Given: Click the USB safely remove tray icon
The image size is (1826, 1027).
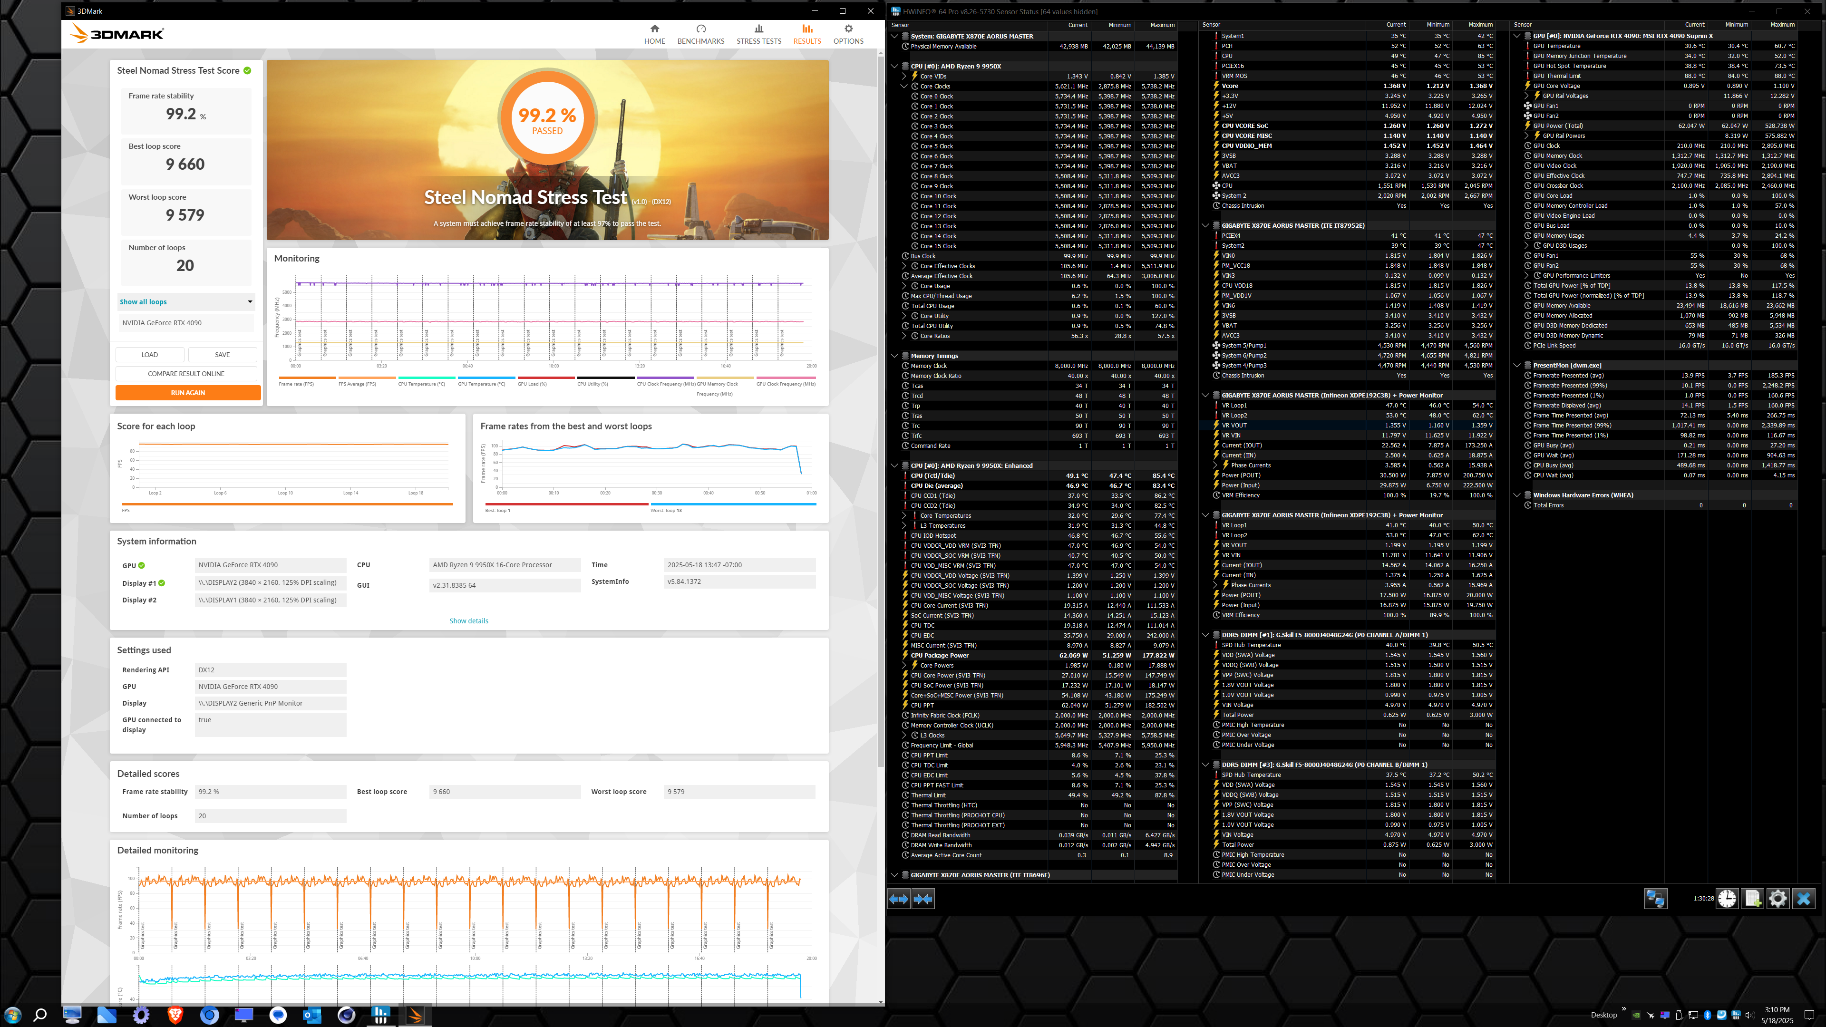Looking at the screenshot, I should 1679,1015.
